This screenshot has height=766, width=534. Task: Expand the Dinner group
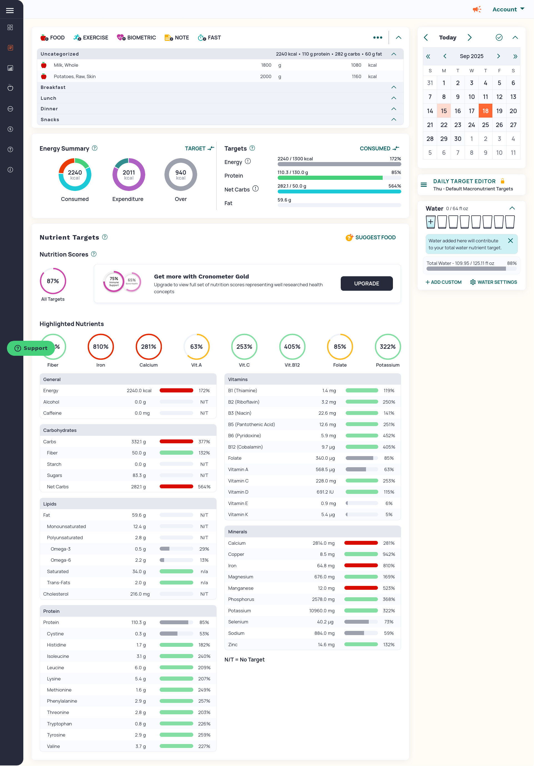tap(394, 109)
